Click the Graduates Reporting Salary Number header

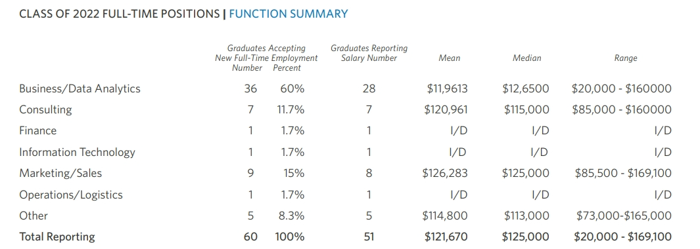(369, 53)
